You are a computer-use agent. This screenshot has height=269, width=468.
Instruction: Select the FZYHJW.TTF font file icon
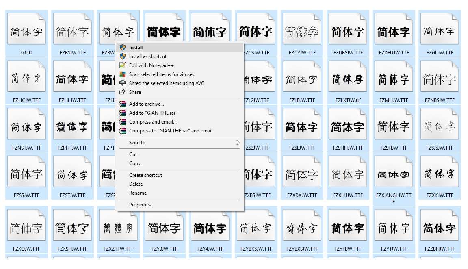click(348, 225)
